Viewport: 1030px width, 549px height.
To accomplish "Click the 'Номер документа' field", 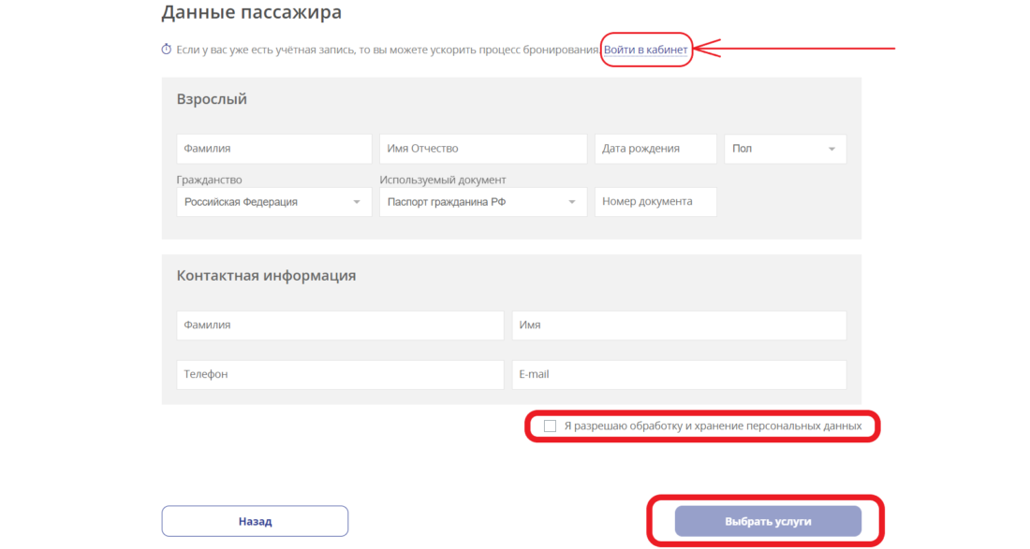I will [x=655, y=202].
